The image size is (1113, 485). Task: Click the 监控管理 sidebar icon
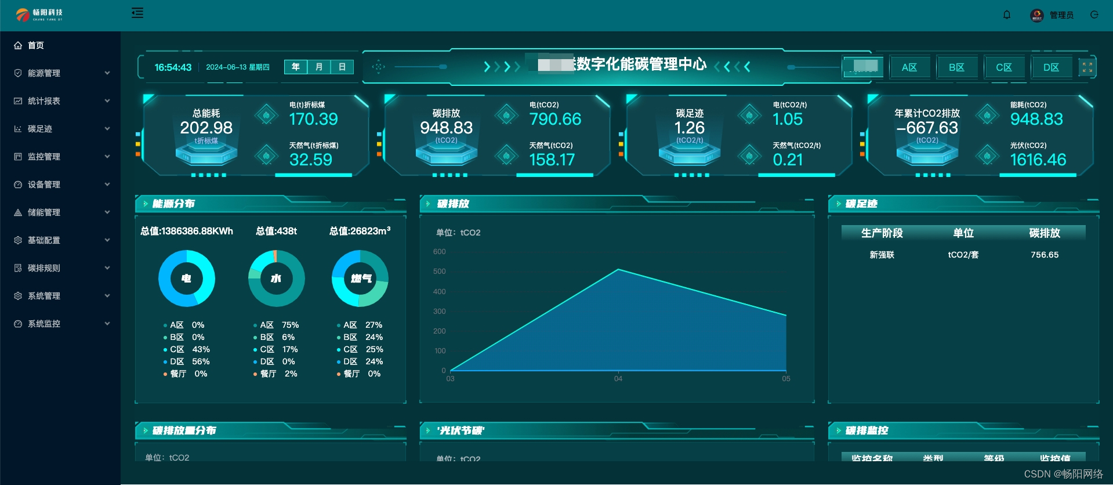[x=18, y=157]
